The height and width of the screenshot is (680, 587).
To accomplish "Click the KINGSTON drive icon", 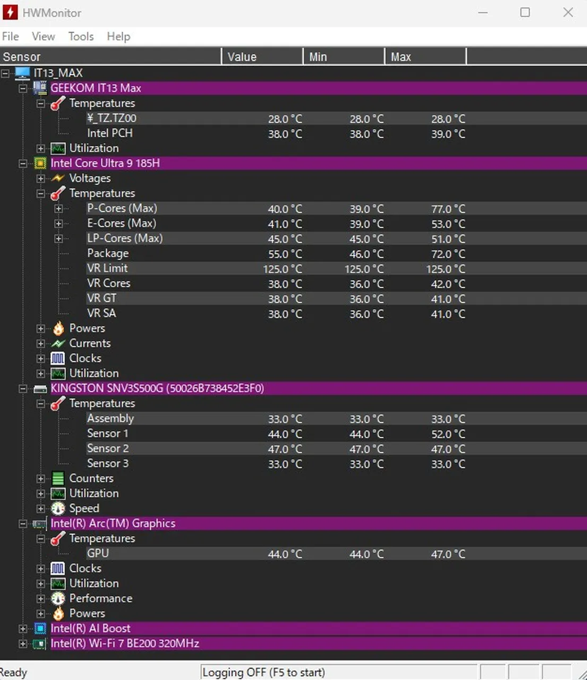I will (40, 389).
